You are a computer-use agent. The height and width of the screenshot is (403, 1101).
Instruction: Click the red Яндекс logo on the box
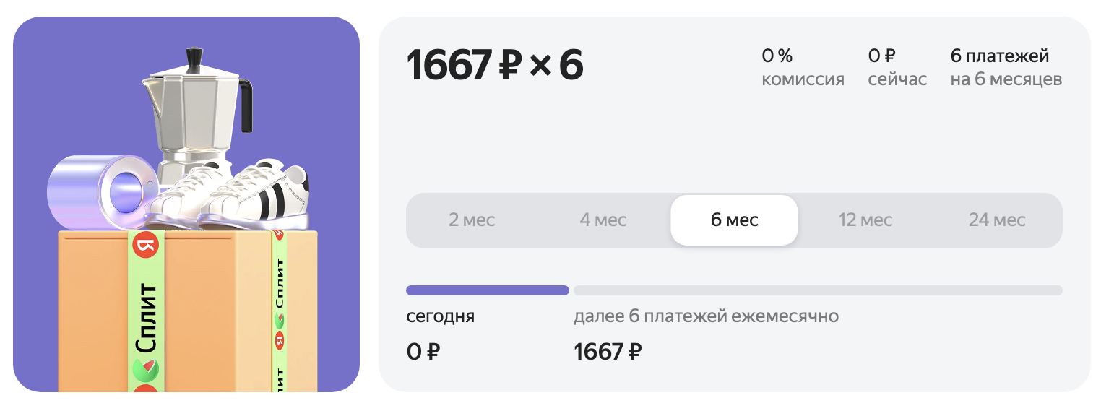point(145,246)
